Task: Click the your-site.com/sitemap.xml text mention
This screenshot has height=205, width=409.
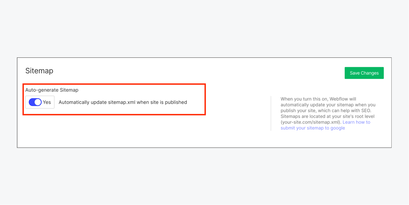Action: [x=310, y=122]
